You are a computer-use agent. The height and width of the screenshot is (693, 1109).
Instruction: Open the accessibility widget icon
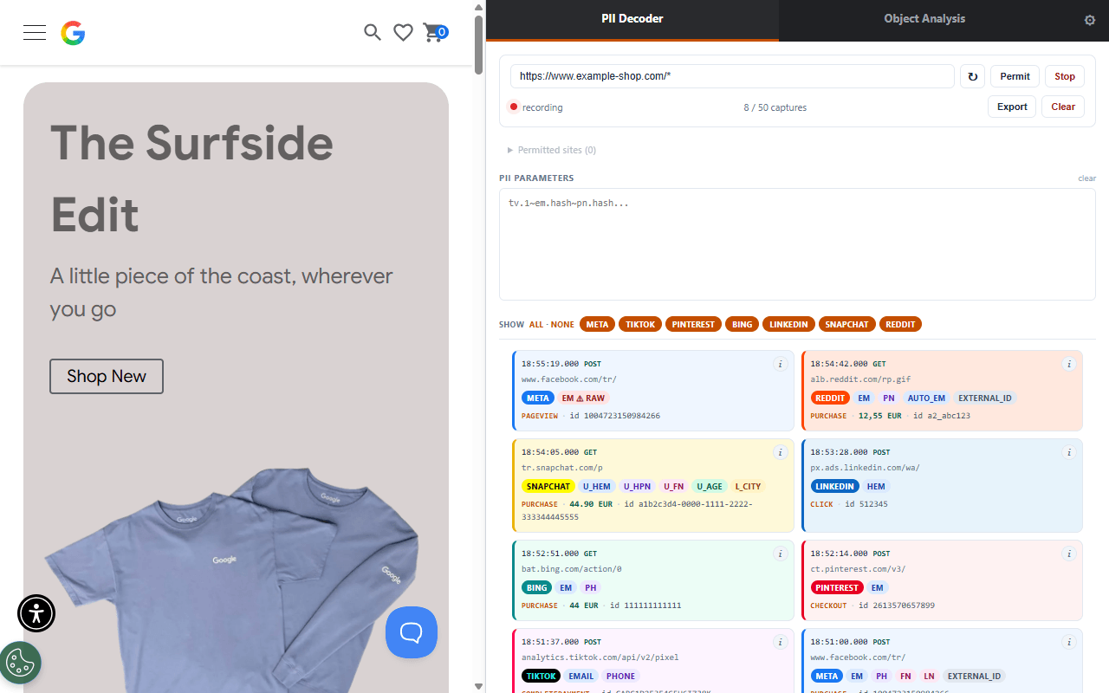36,613
